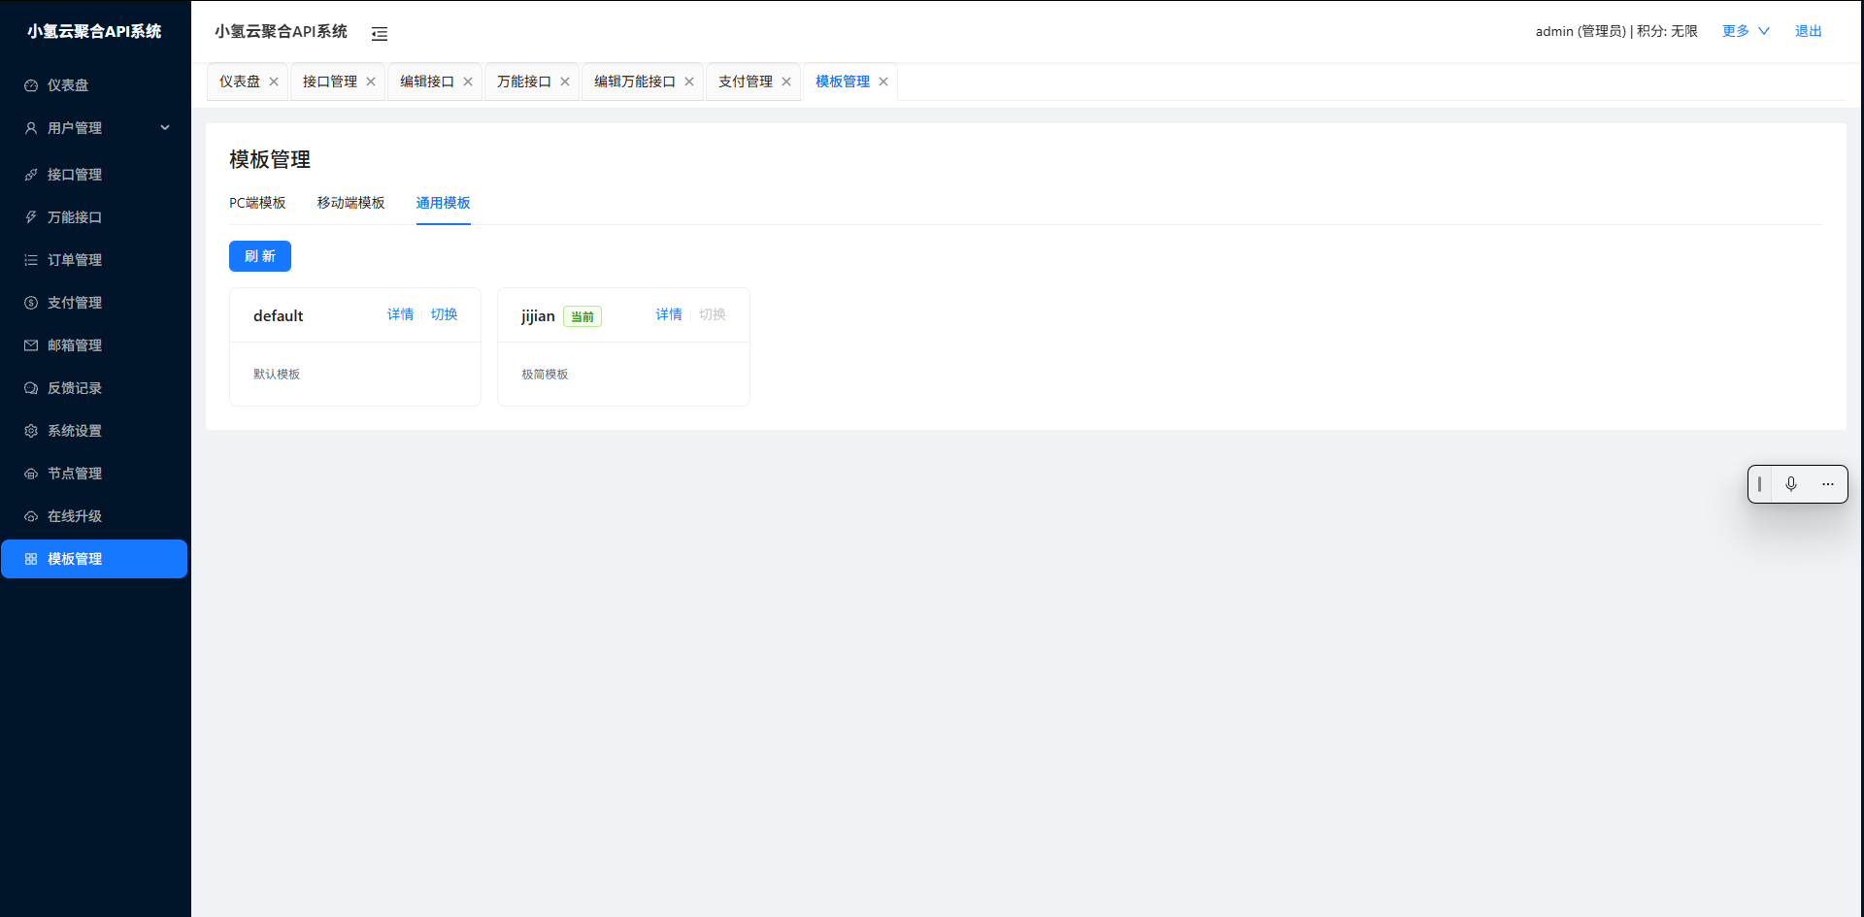The height and width of the screenshot is (917, 1864).
Task: Open 在线升级 online upgrade page
Action: pyautogui.click(x=75, y=516)
